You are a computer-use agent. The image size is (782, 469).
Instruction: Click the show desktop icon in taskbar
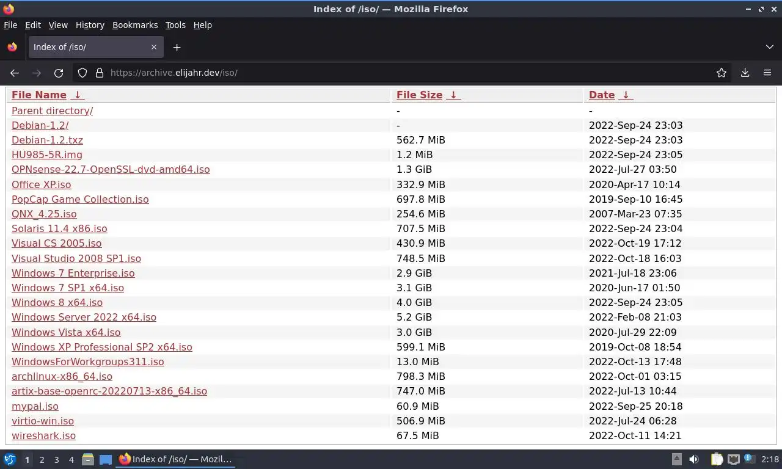[x=106, y=459]
